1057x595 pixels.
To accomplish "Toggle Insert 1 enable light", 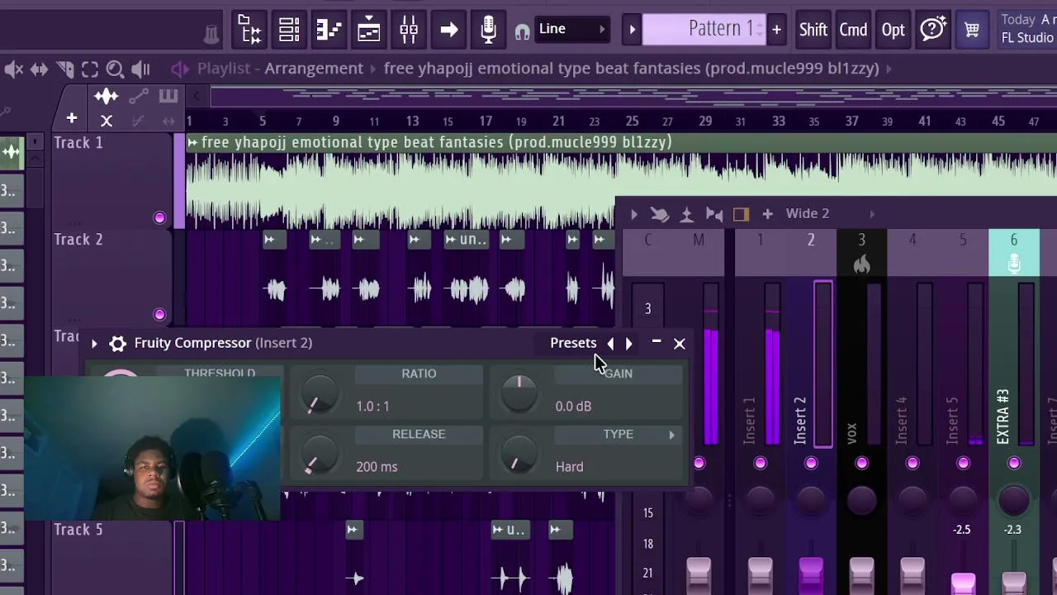I will 761,464.
